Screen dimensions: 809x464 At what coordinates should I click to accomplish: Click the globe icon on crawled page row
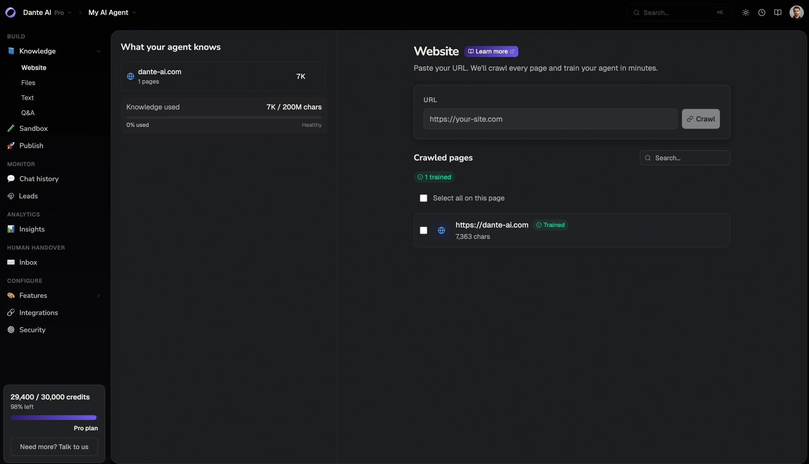(x=441, y=230)
